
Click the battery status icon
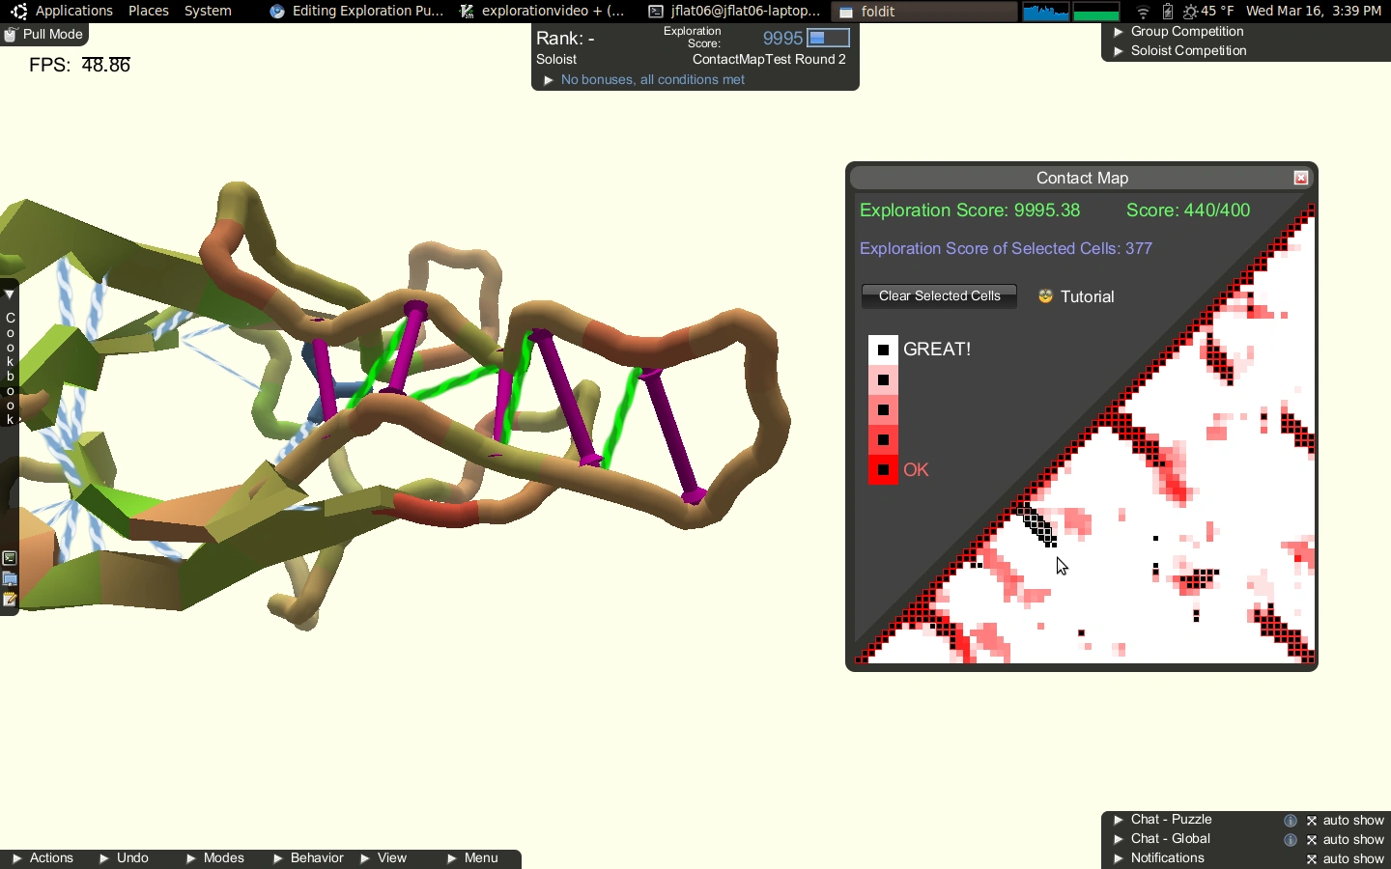coord(1168,12)
